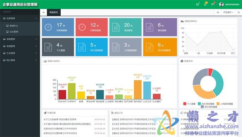Click the area chart icon above line graph

(182, 21)
